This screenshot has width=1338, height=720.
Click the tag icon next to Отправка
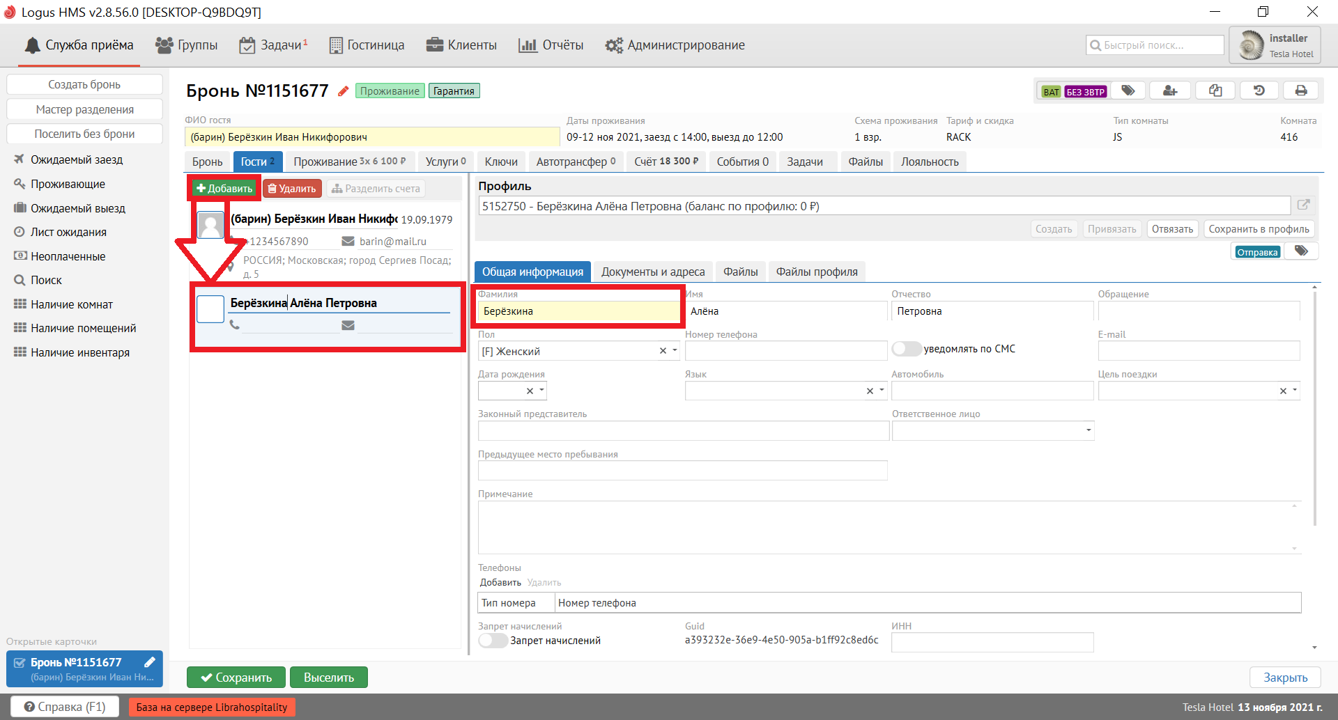tap(1301, 251)
